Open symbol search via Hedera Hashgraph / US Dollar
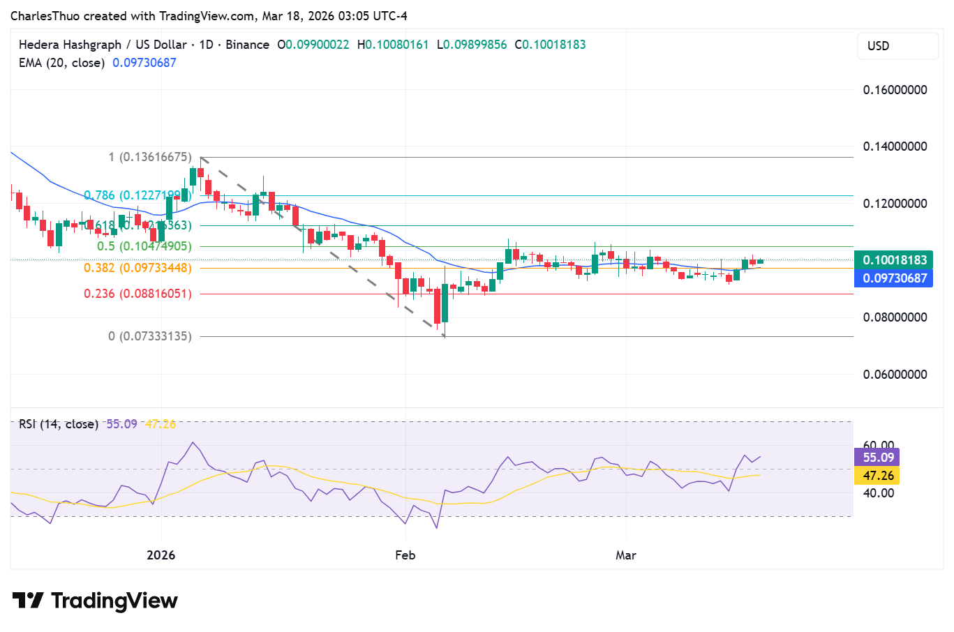The image size is (954, 632). (105, 44)
